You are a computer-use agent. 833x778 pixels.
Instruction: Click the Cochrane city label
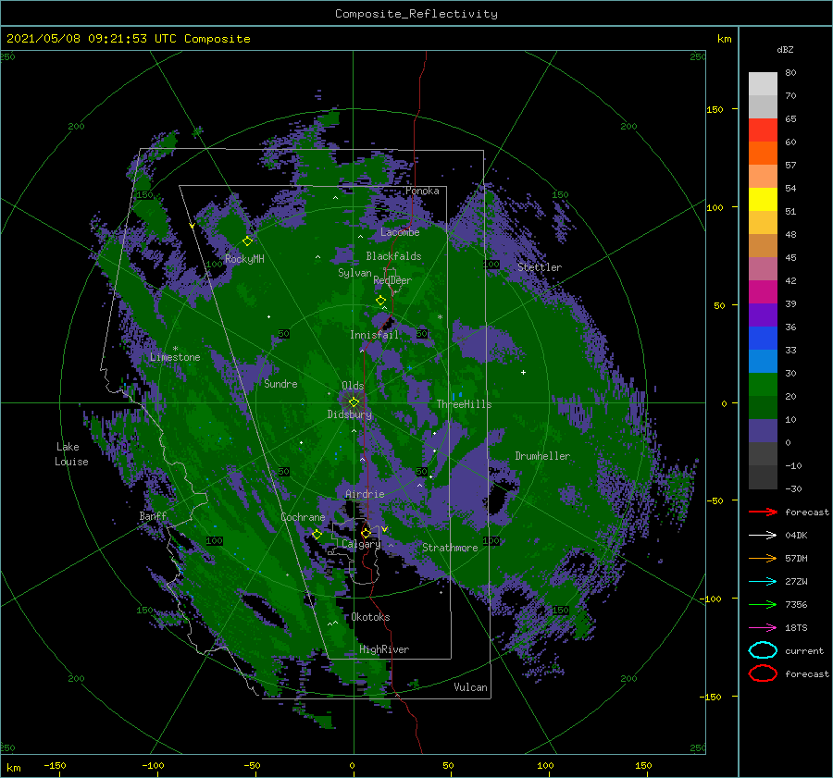click(303, 517)
